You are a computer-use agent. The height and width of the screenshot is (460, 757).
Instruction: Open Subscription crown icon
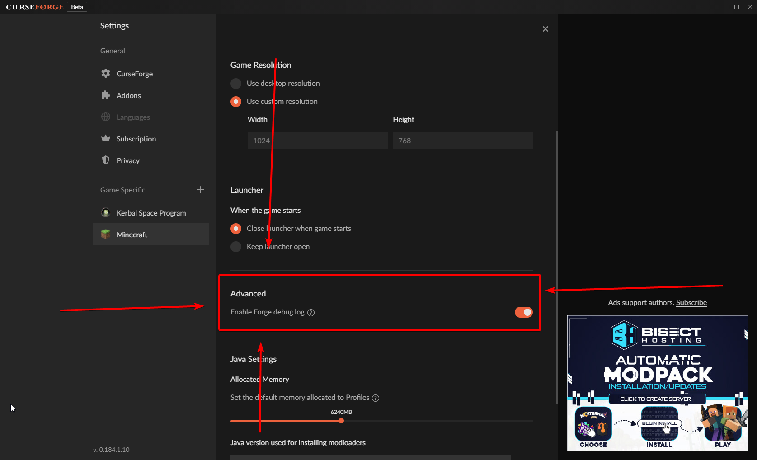click(x=106, y=138)
